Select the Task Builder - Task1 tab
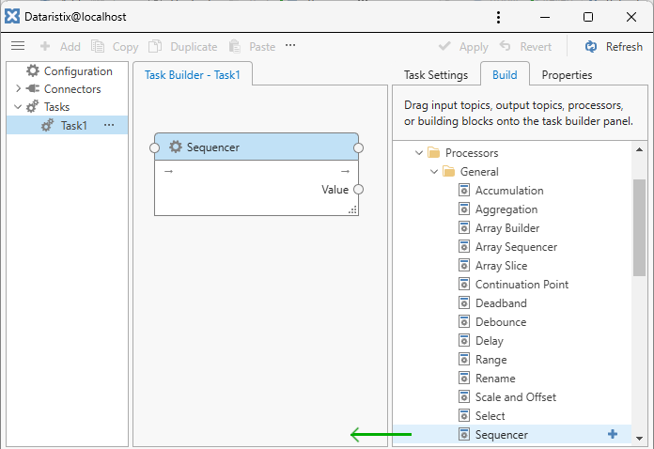This screenshot has height=449, width=654. tap(192, 75)
